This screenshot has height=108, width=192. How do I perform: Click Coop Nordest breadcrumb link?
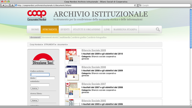[x=35, y=45]
